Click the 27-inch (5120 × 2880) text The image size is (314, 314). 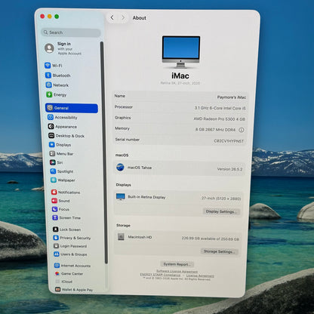221,199
